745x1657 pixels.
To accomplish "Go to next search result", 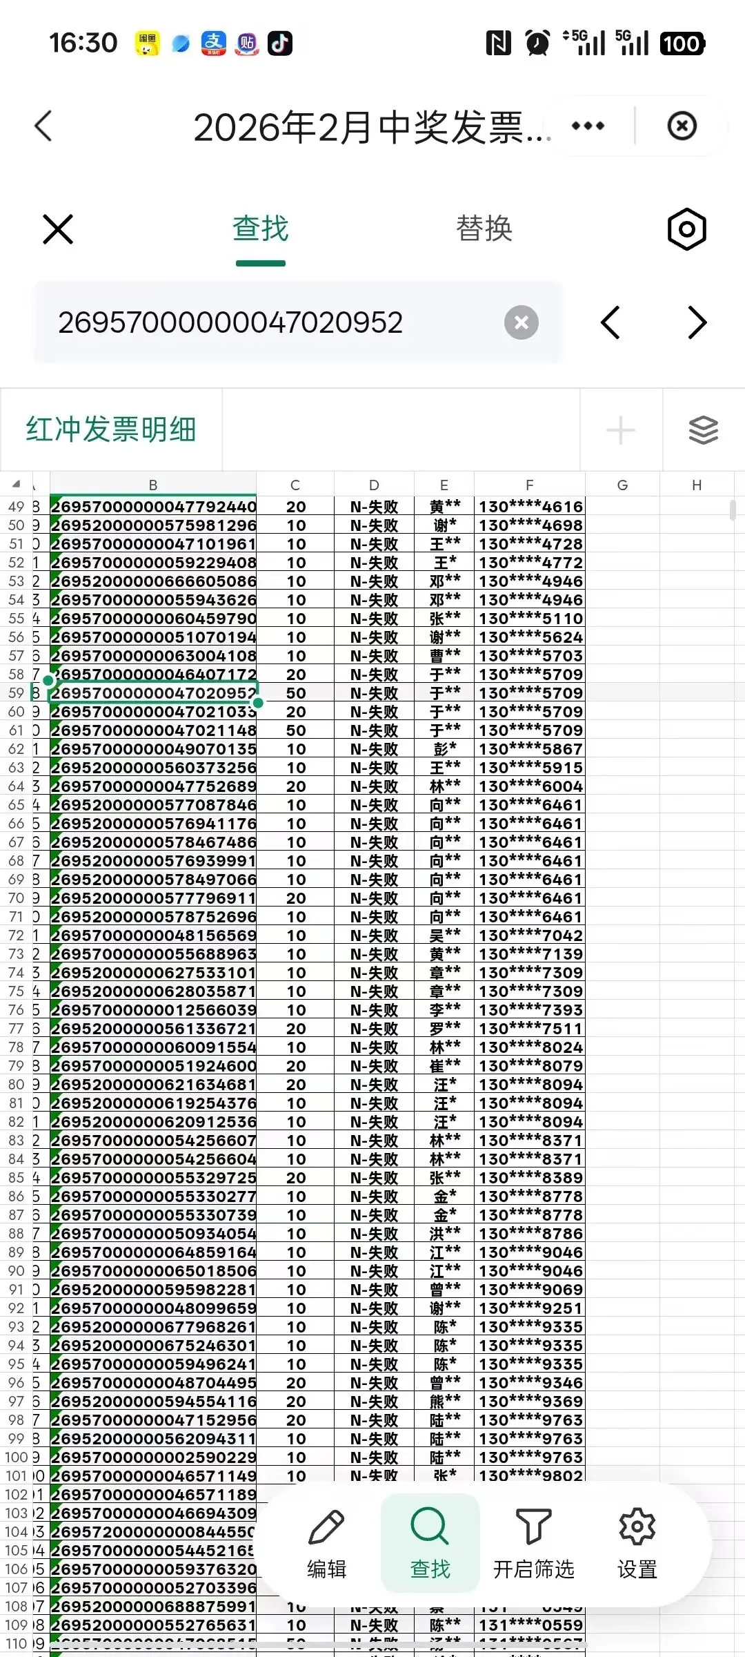I will (x=697, y=322).
